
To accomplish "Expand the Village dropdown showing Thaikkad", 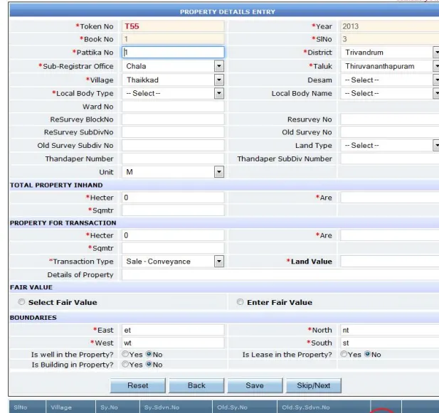I will click(174, 80).
